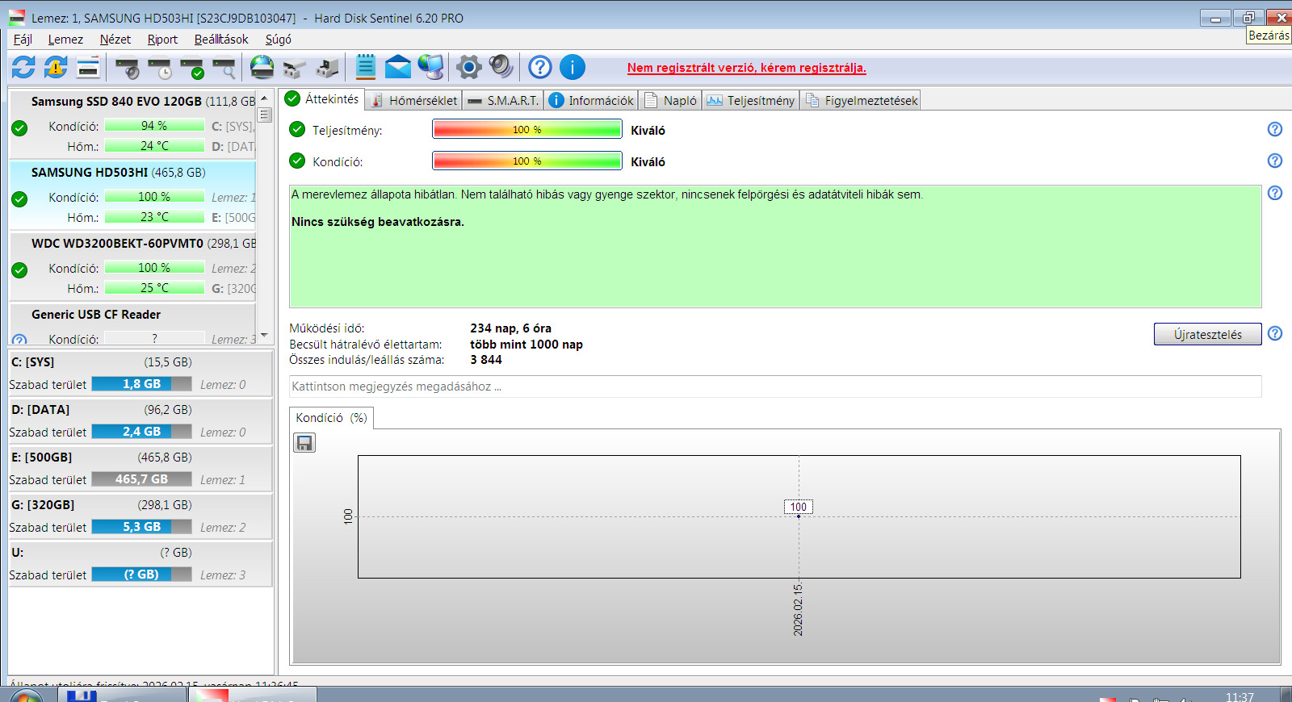Open the Nézet menu
The image size is (1292, 702).
coord(115,39)
